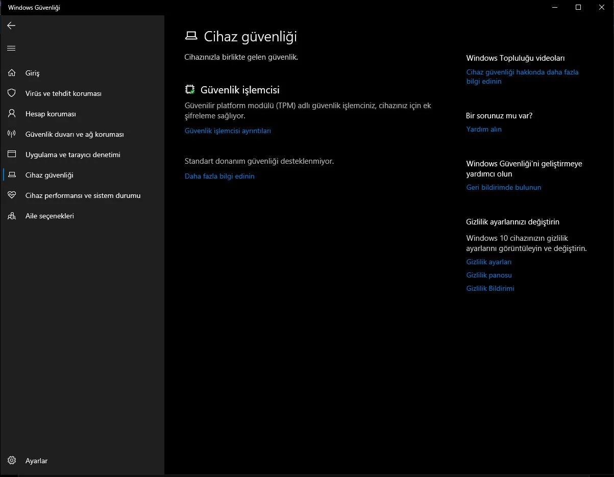Click the Yardım alın link
This screenshot has height=477, width=614.
(x=484, y=129)
